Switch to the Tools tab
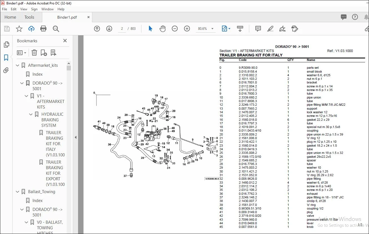This screenshot has height=234, width=369. pos(29,17)
